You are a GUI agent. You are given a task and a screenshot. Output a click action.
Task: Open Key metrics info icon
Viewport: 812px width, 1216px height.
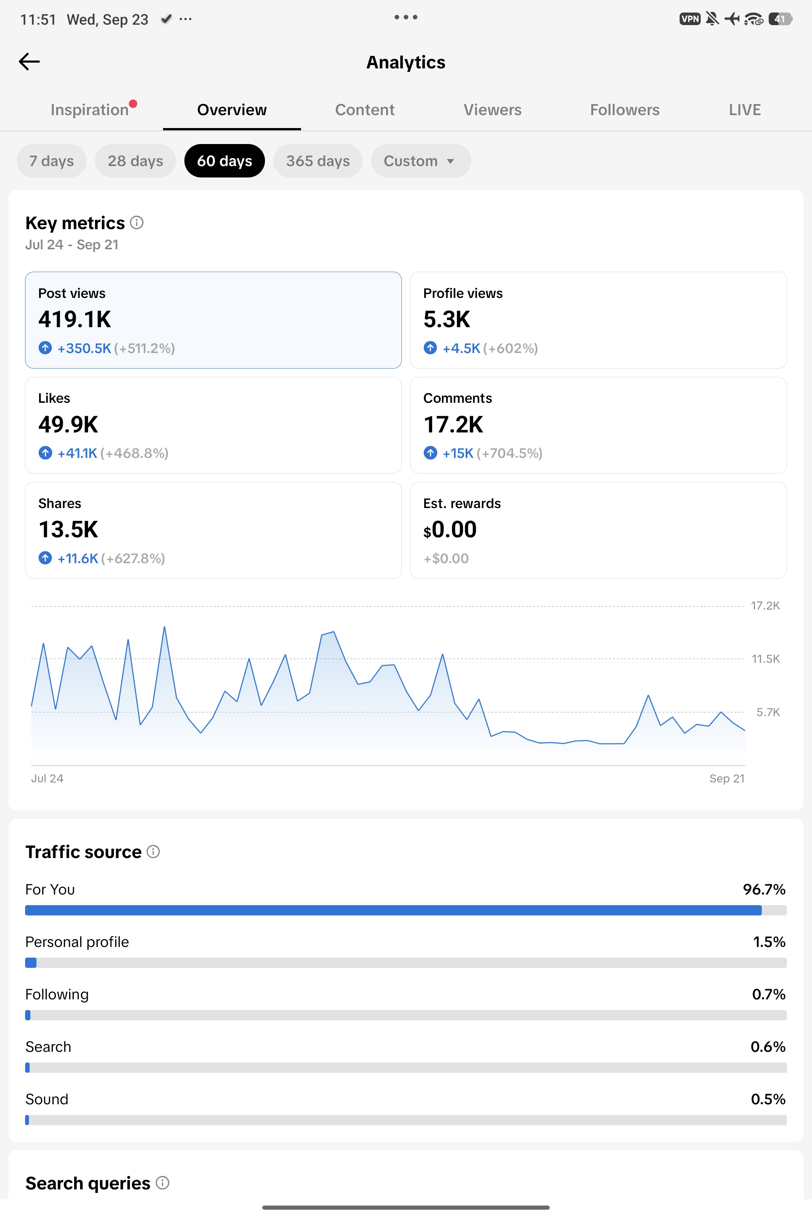pos(137,223)
